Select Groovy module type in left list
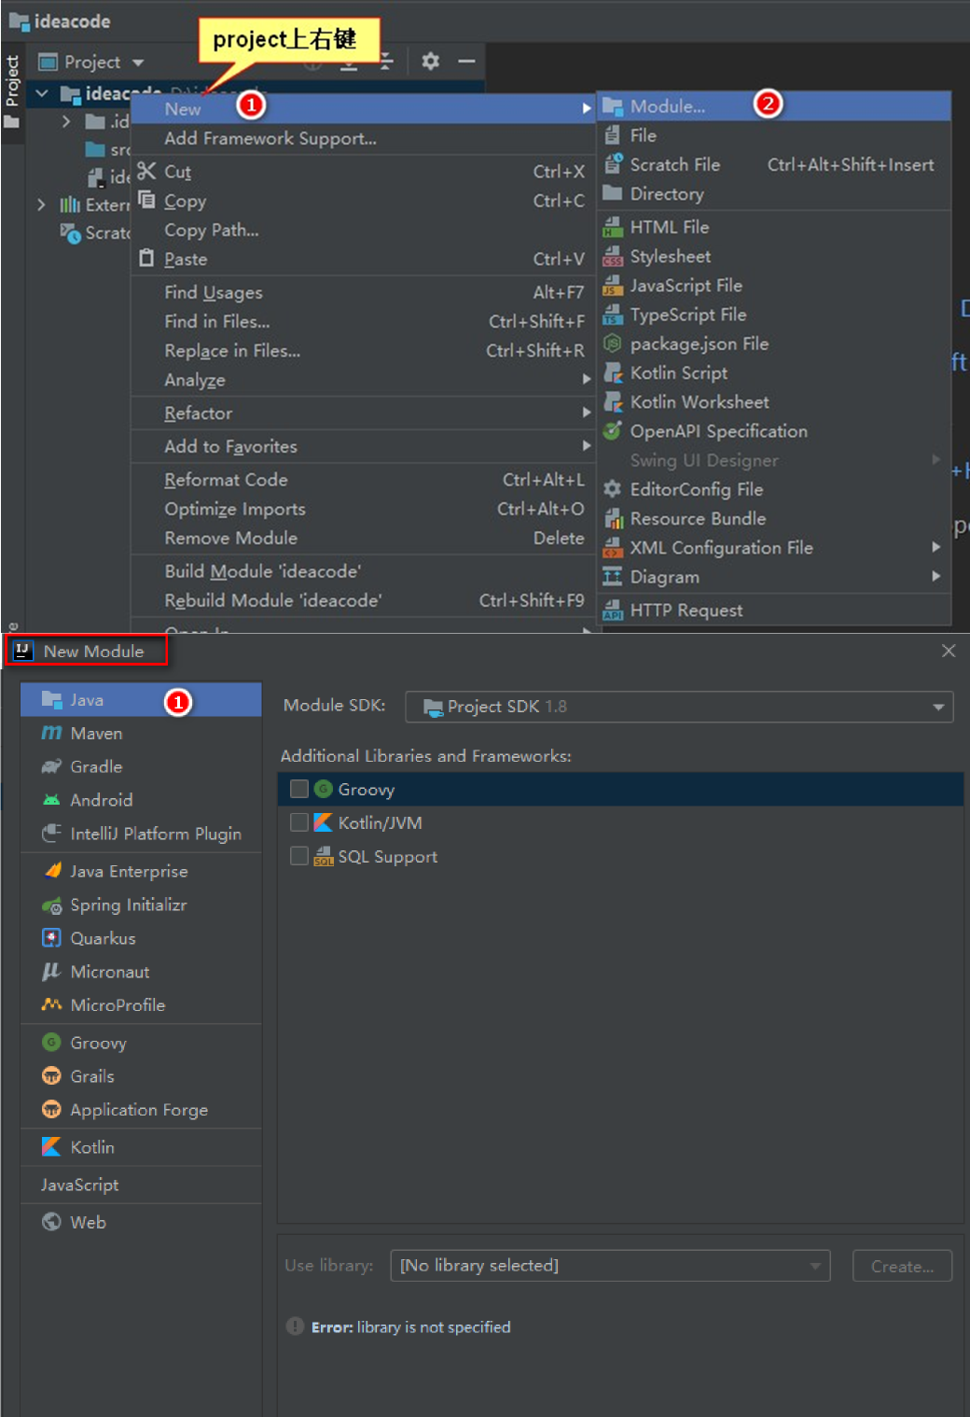This screenshot has height=1417, width=970. click(x=141, y=1043)
